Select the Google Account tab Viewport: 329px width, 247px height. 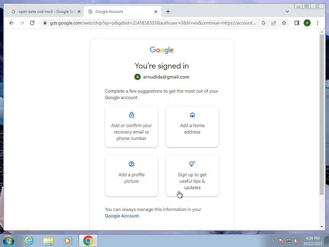[122, 12]
